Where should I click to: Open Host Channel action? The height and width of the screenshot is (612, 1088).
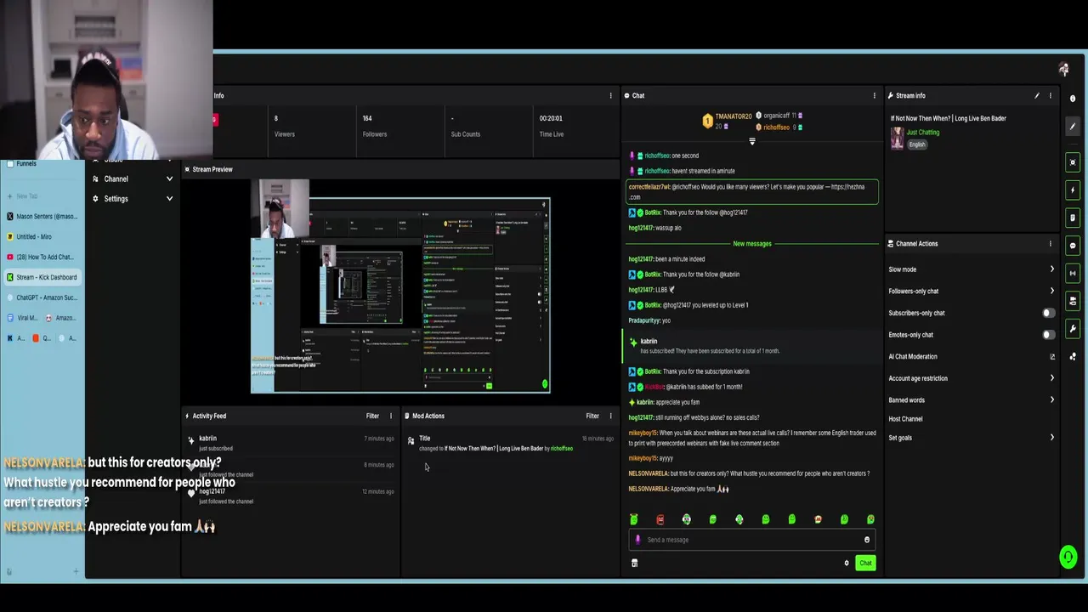905,419
